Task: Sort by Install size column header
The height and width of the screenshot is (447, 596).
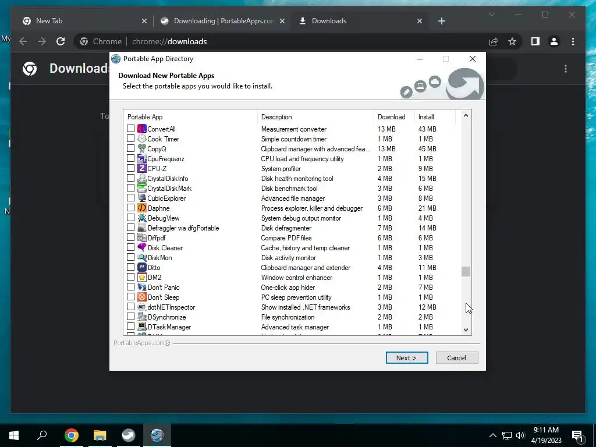Action: point(435,116)
